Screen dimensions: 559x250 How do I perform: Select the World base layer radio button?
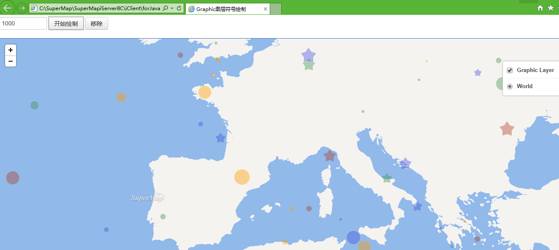coord(510,86)
